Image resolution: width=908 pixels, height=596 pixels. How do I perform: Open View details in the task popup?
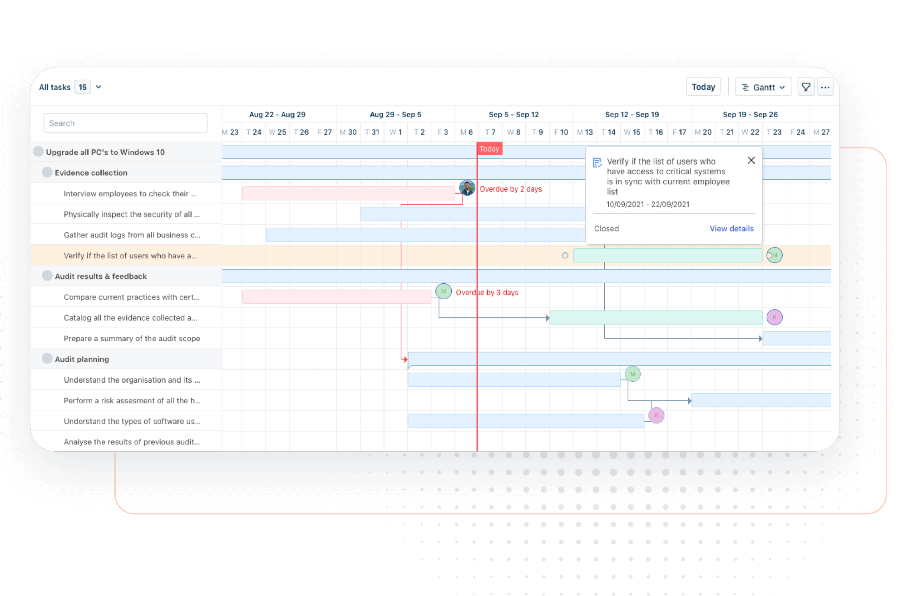(731, 228)
